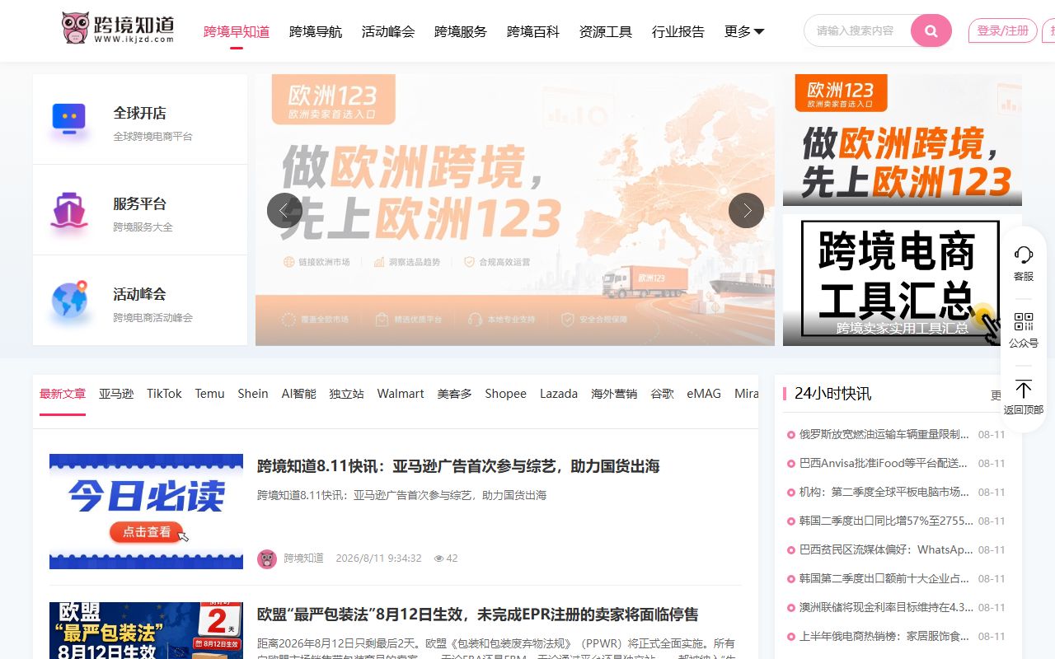This screenshot has height=659, width=1055.
Task: Select the Shein tab
Action: tap(253, 394)
